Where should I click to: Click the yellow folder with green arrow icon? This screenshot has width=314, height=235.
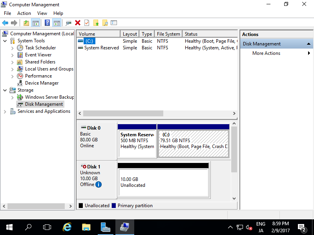(96, 23)
